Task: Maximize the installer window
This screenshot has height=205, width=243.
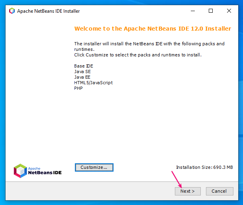Action: click(x=211, y=11)
